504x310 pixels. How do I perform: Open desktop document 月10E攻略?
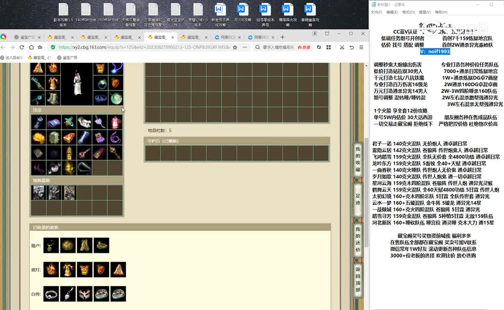(243, 13)
